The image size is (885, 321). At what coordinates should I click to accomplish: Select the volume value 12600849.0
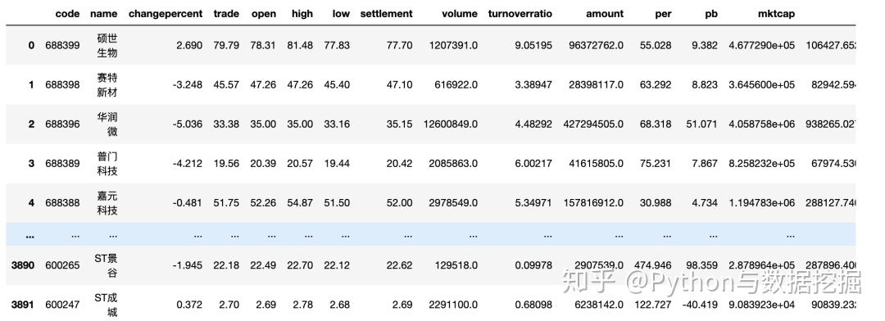point(451,124)
